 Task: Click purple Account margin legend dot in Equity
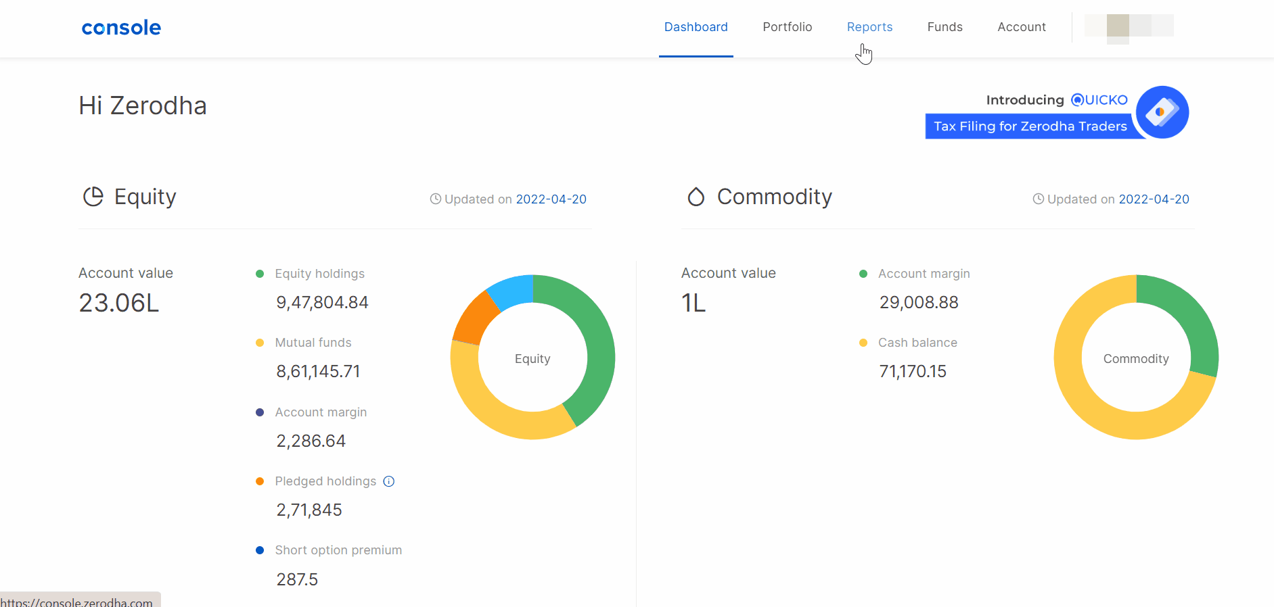point(260,412)
